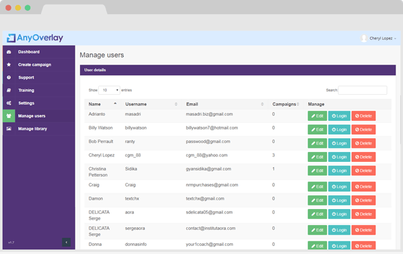This screenshot has height=254, width=403.
Task: Log in as Christina Petterson
Action: (339, 171)
